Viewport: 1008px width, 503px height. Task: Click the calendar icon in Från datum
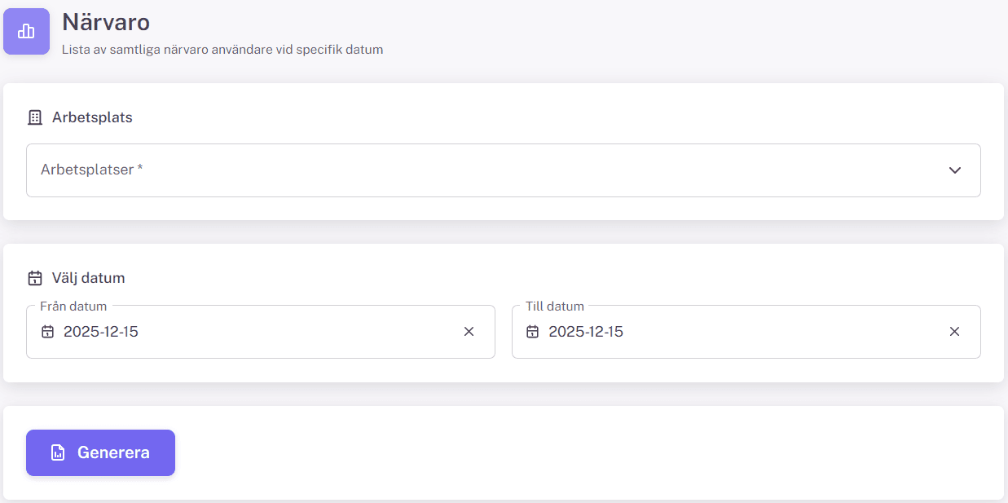click(48, 332)
